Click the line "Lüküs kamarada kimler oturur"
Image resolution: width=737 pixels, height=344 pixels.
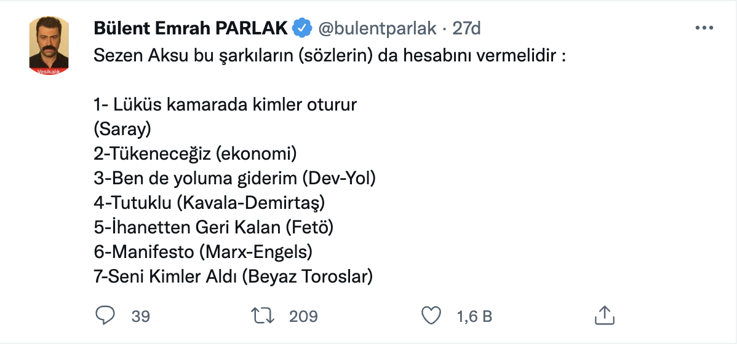click(225, 104)
